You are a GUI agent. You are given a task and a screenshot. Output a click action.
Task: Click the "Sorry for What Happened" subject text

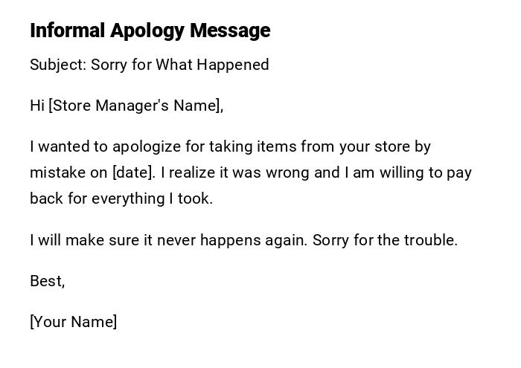pos(180,65)
